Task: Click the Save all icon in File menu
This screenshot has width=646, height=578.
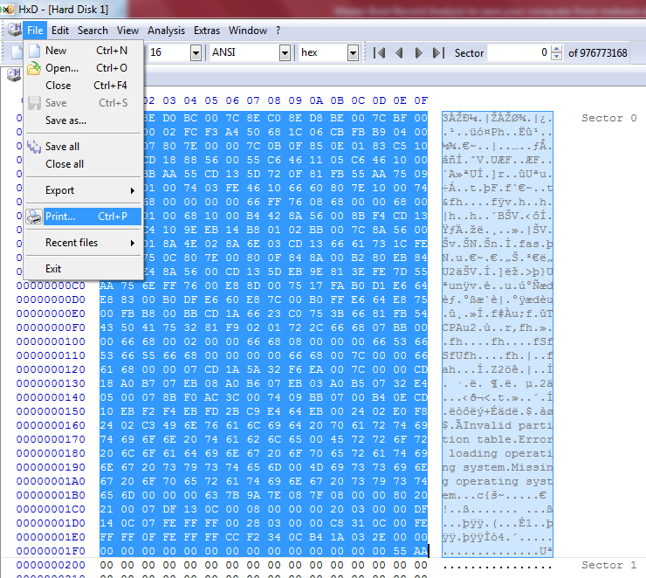Action: [34, 147]
